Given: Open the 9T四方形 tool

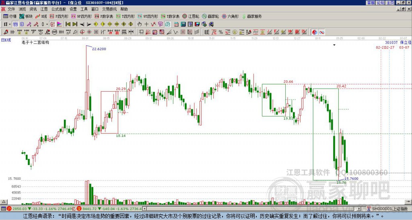Looking at the screenshot, I should pos(148,16).
